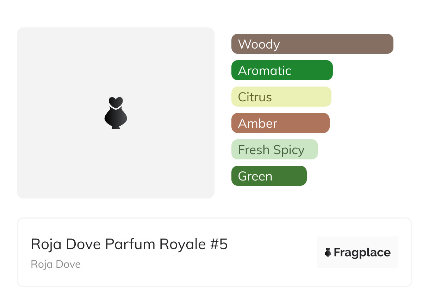
Task: Click the perfume bottle placeholder icon
Action: pyautogui.click(x=116, y=113)
